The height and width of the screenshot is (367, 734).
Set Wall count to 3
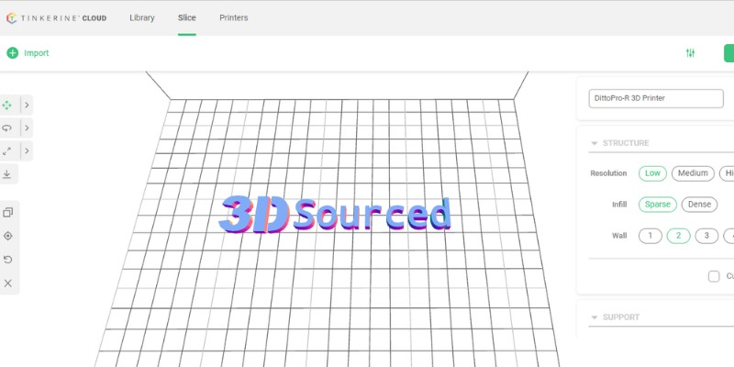point(706,236)
